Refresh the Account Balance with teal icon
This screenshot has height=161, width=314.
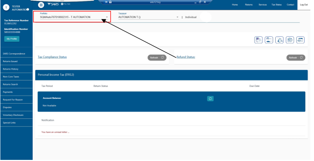point(210,98)
